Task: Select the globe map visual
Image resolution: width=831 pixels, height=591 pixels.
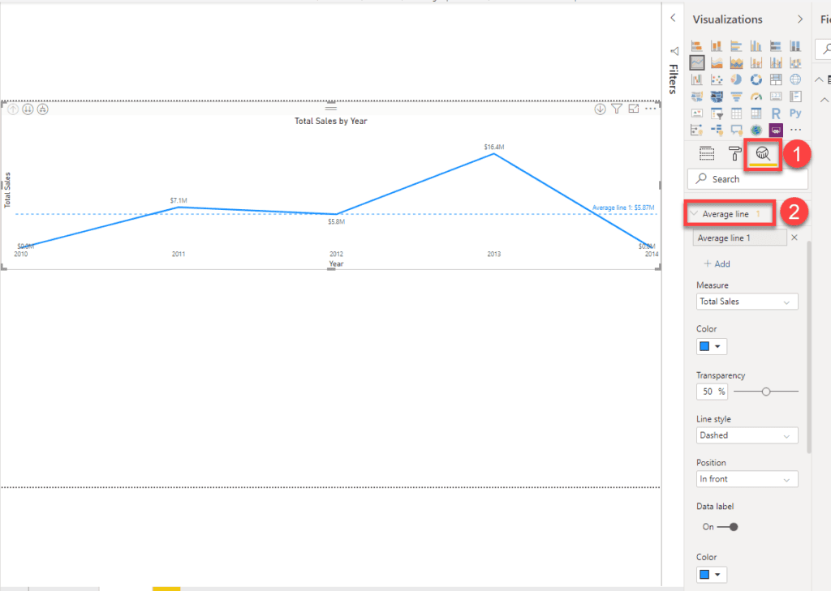Action: coord(795,79)
